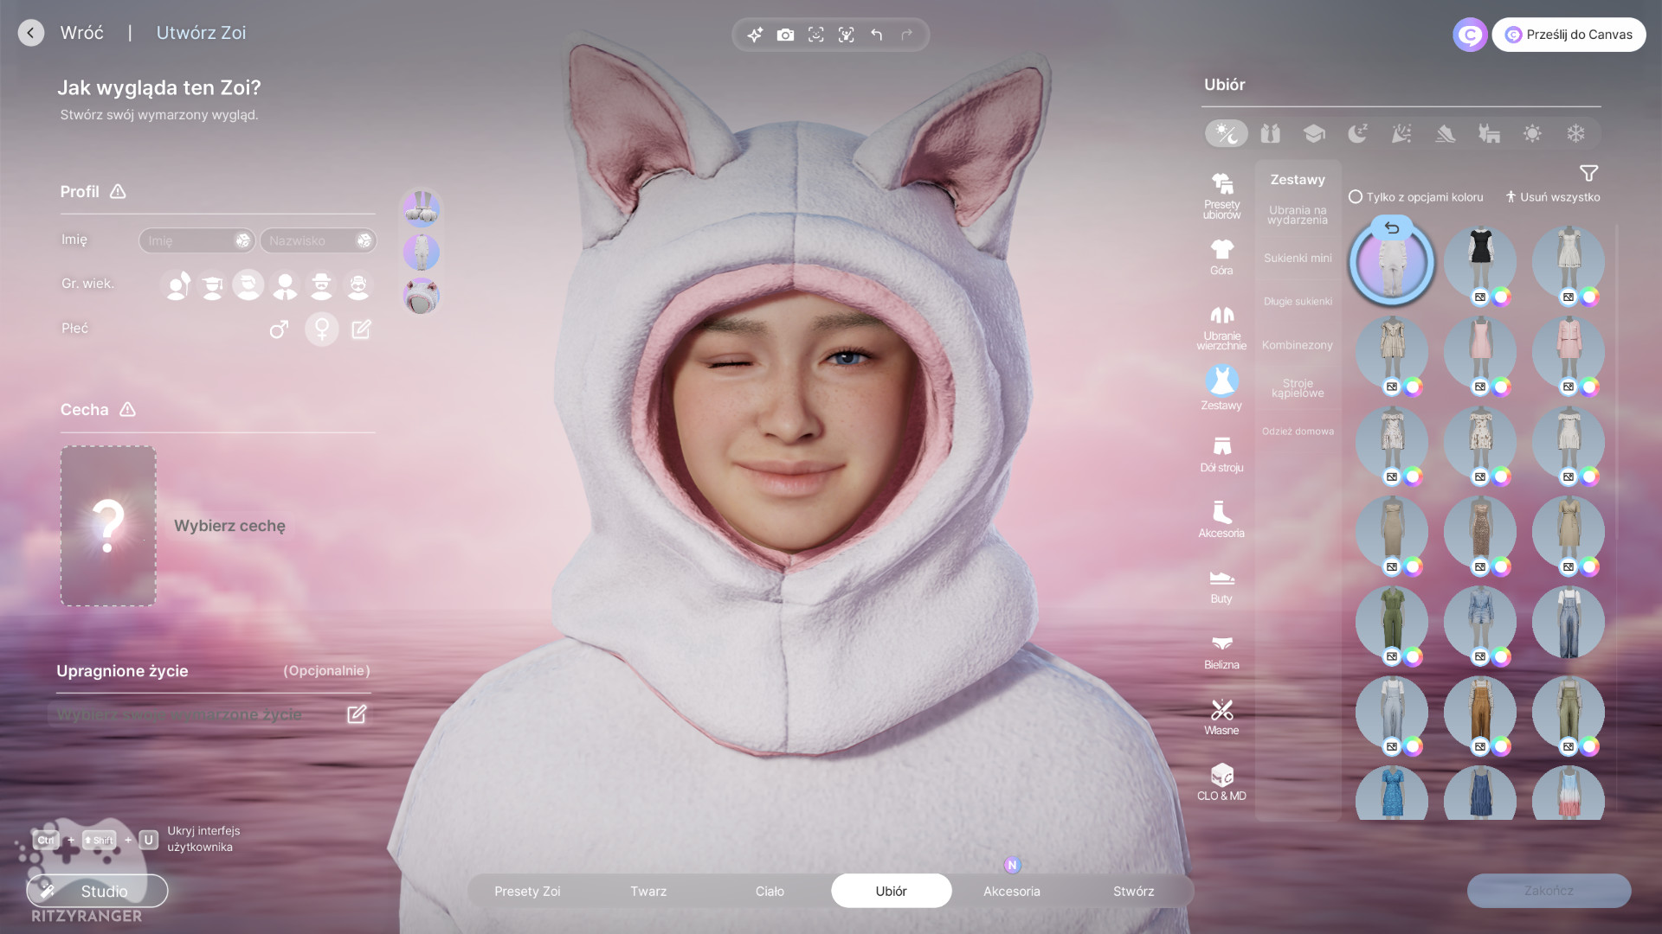Switch to the Twarz tab
Image resolution: width=1662 pixels, height=934 pixels.
[648, 891]
